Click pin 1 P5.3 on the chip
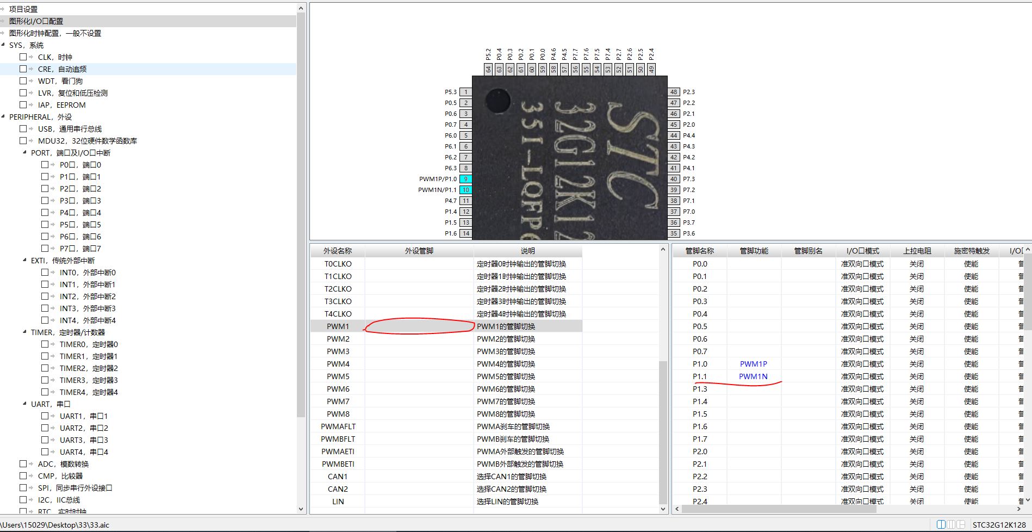This screenshot has height=532, width=1032. click(x=465, y=92)
